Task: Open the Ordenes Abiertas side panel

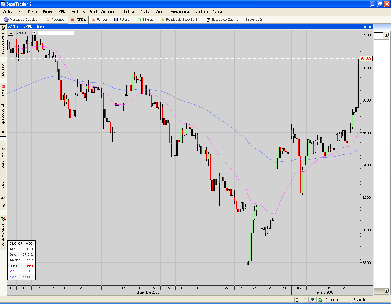Action: (x=3, y=232)
